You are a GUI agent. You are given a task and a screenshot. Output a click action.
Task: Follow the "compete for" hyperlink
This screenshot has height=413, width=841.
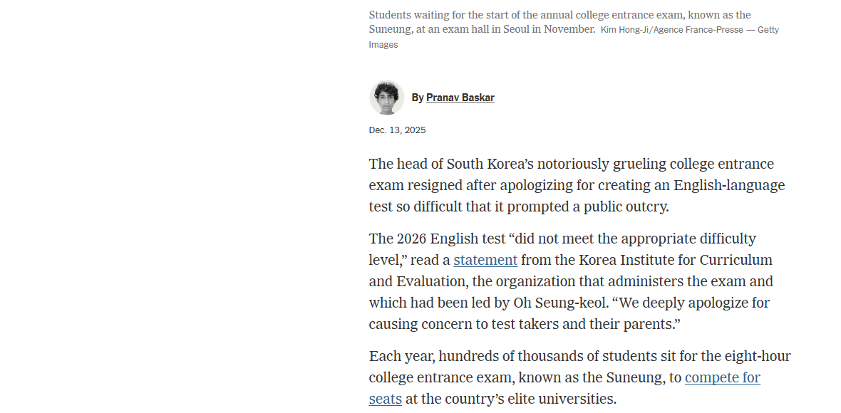tap(722, 377)
